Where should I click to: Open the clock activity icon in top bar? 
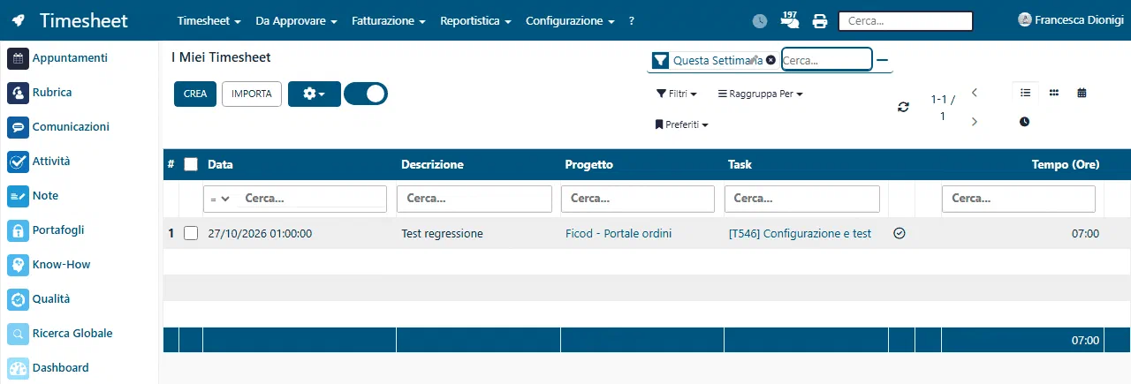pyautogui.click(x=760, y=21)
